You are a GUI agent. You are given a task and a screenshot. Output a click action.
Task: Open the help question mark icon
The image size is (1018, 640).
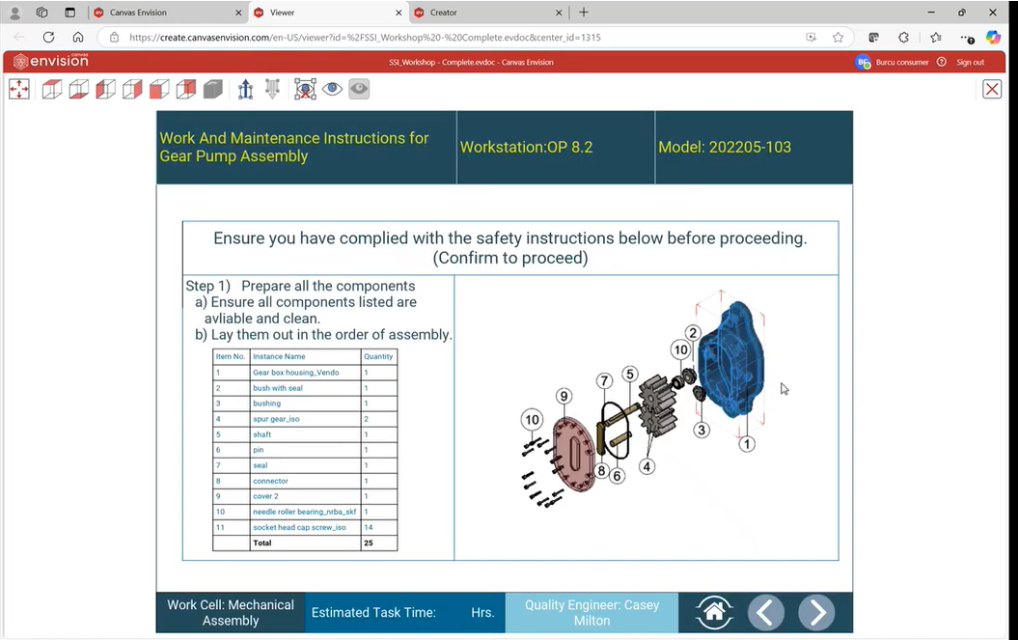942,62
